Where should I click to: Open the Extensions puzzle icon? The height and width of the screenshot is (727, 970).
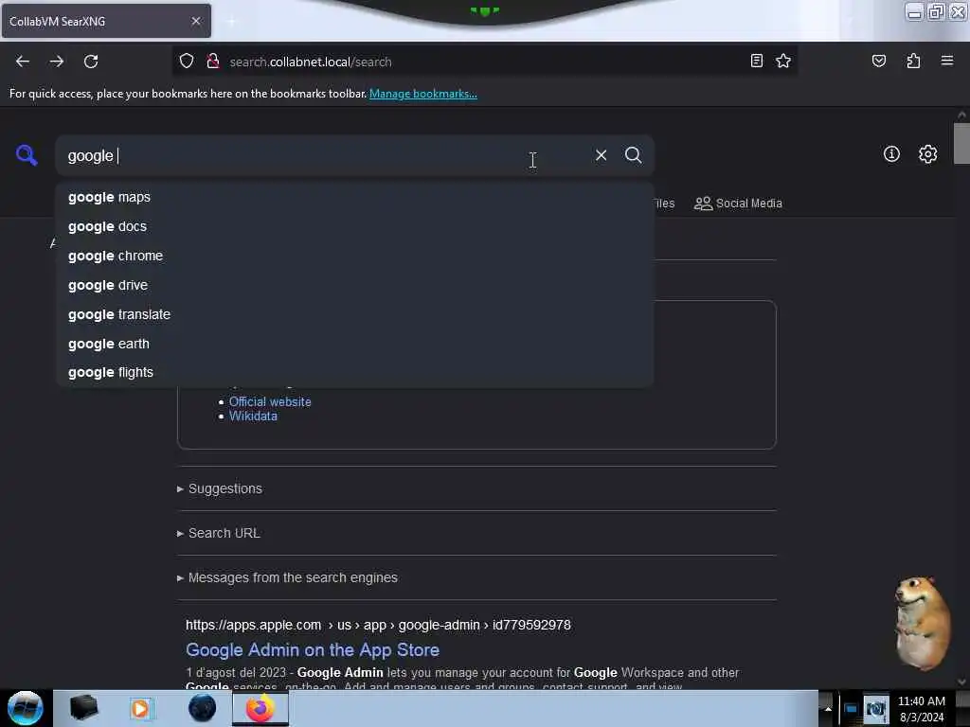(913, 61)
